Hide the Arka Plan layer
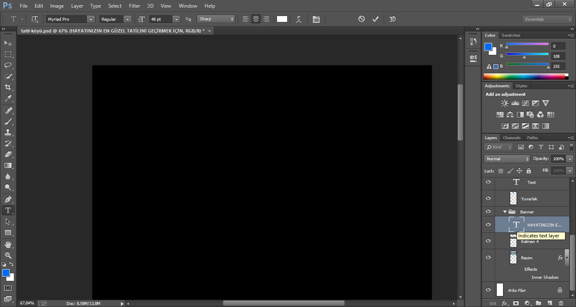Image resolution: width=576 pixels, height=307 pixels. click(x=488, y=290)
